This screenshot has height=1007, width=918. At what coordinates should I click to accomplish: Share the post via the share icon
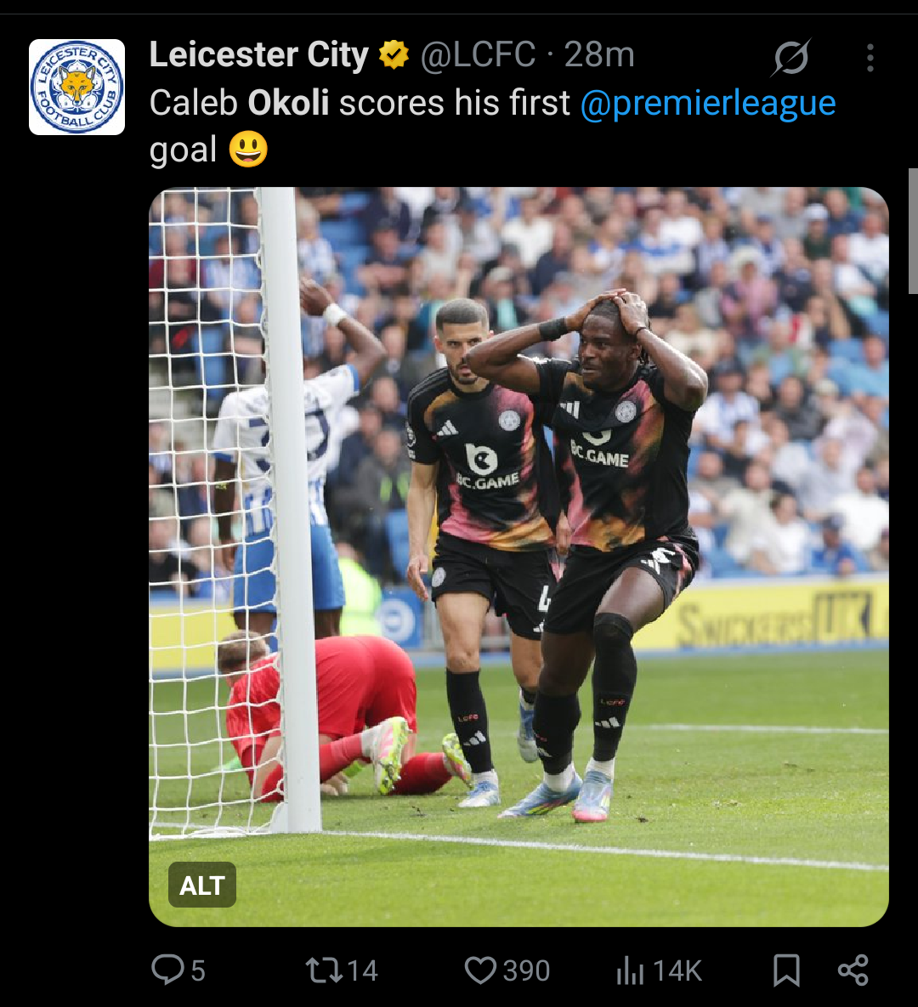[x=853, y=970]
